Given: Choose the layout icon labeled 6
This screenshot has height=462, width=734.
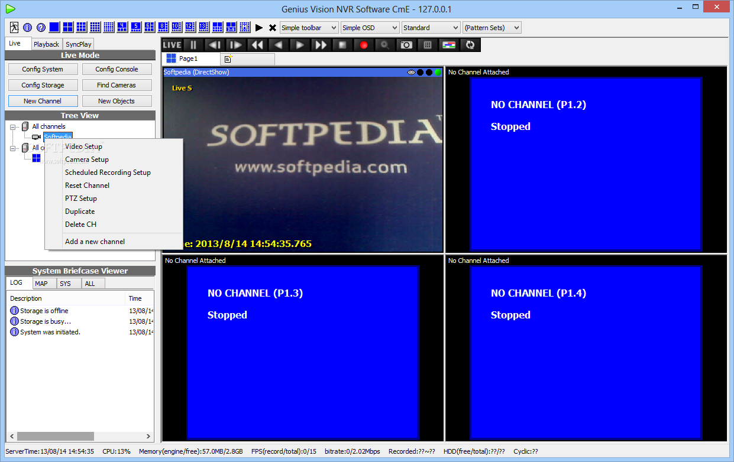Looking at the screenshot, I should click(149, 27).
